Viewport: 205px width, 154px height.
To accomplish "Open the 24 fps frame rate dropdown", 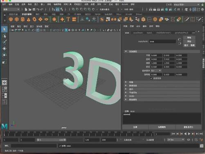I will click(176, 140).
